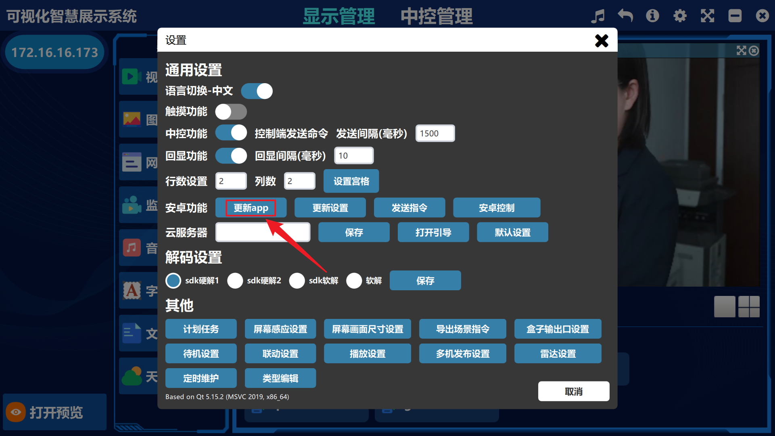Click the video play sidebar icon
This screenshot has height=436, width=775.
coord(131,76)
